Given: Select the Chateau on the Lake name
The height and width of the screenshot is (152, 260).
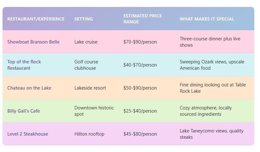Looking at the screenshot, I should coord(29,88).
